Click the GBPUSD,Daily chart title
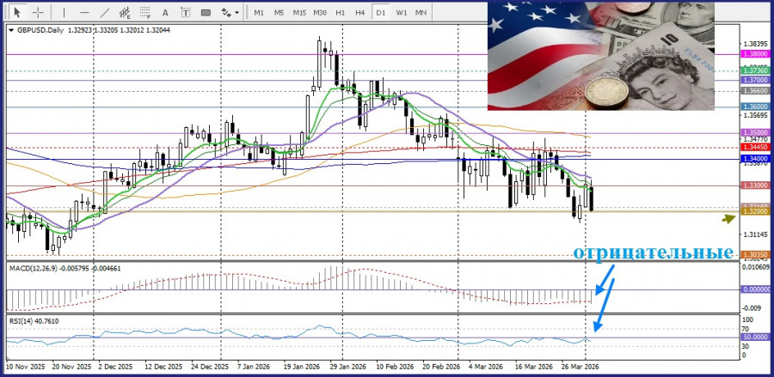The image size is (774, 377). (40, 31)
